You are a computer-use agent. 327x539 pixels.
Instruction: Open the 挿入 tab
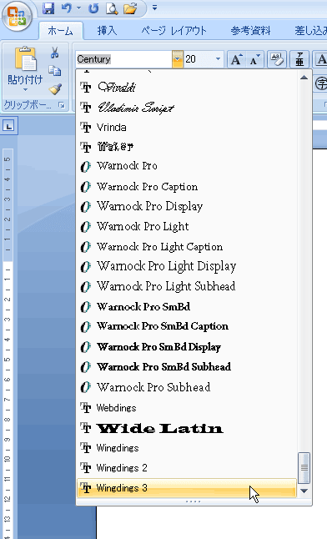point(107,31)
